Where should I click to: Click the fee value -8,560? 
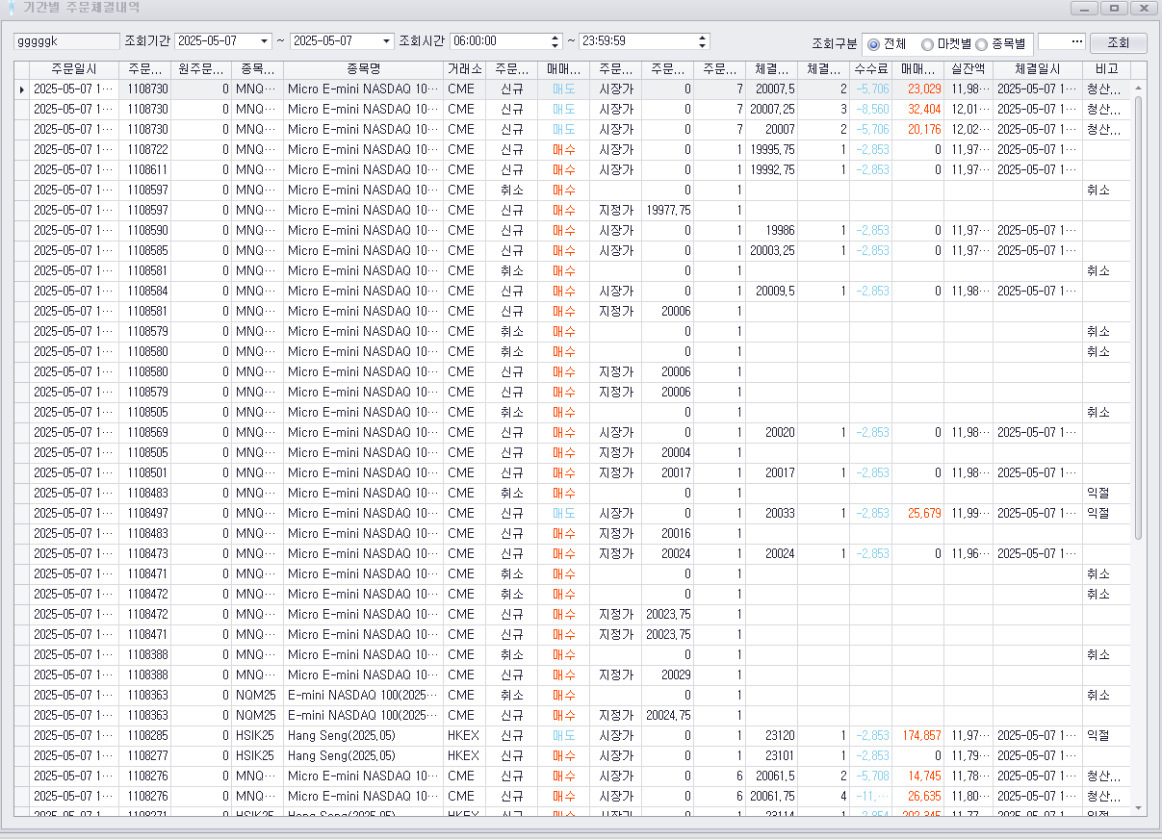pyautogui.click(x=870, y=110)
